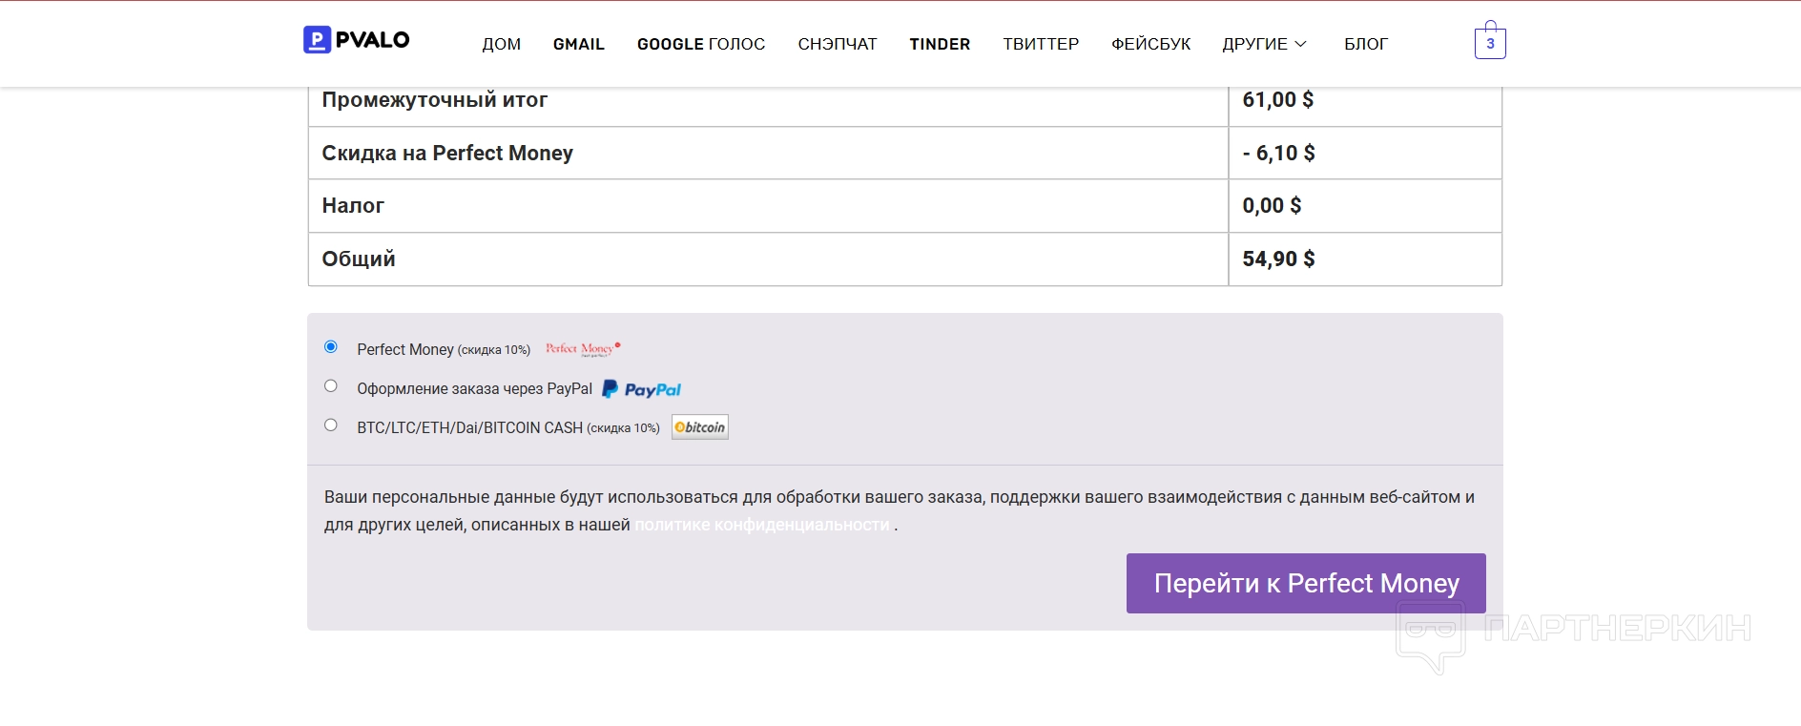
Task: Open the shopping cart icon showing 3 items
Action: pos(1490,41)
